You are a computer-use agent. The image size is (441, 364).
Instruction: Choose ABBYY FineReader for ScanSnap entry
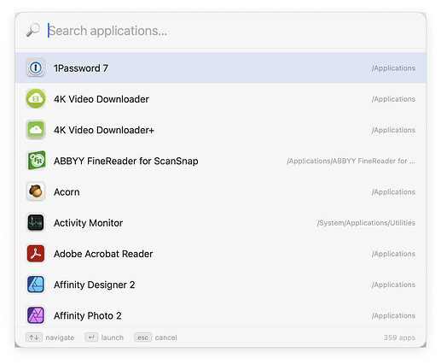click(220, 161)
